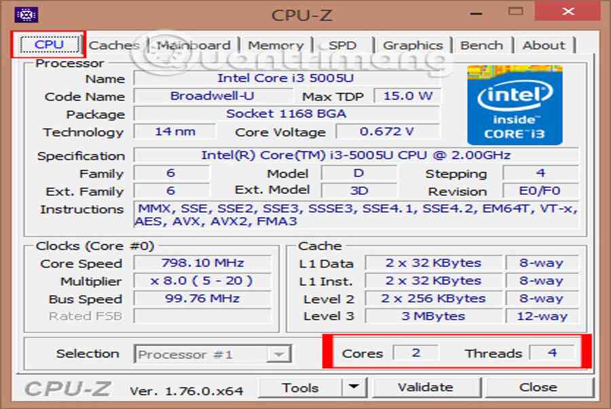Viewport: 611px width, 409px height.
Task: Click the Threads count field showing 4
Action: [552, 353]
